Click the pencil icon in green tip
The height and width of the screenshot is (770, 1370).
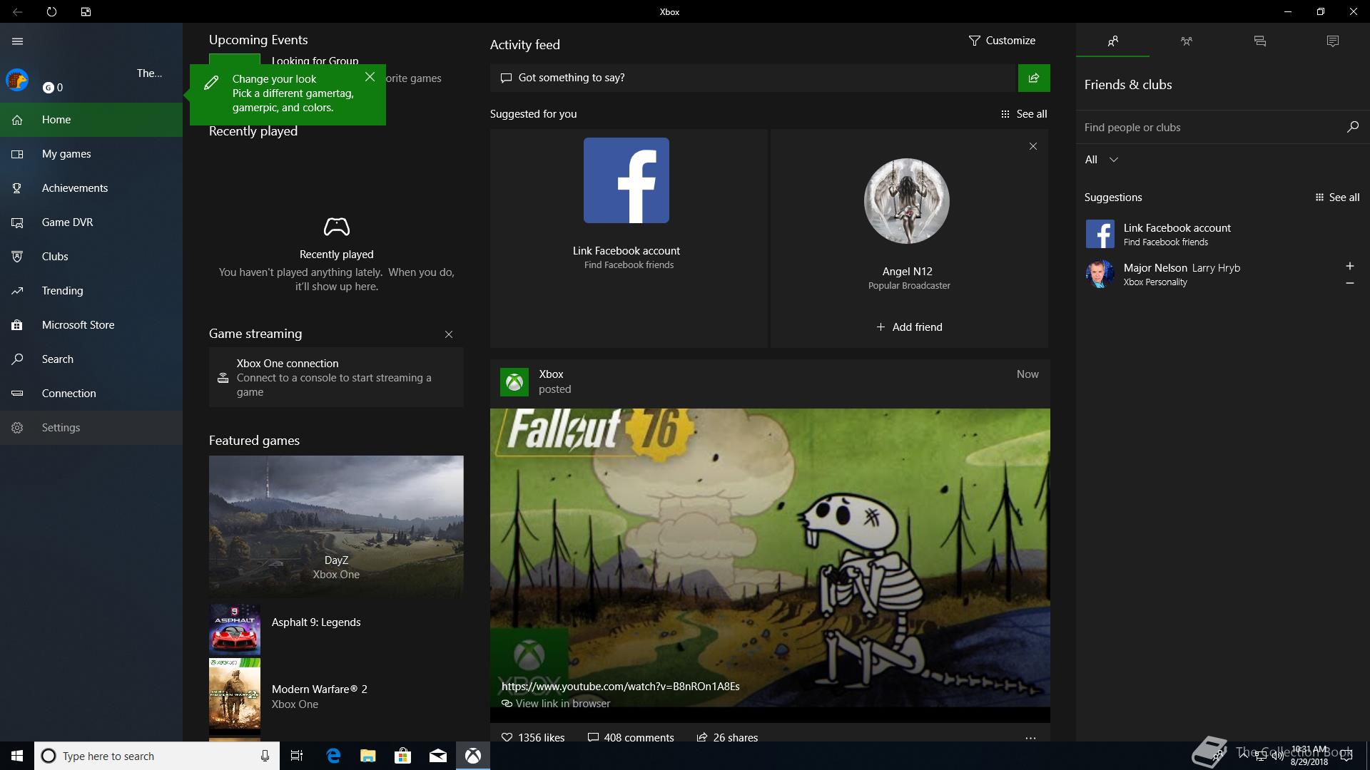(x=211, y=83)
